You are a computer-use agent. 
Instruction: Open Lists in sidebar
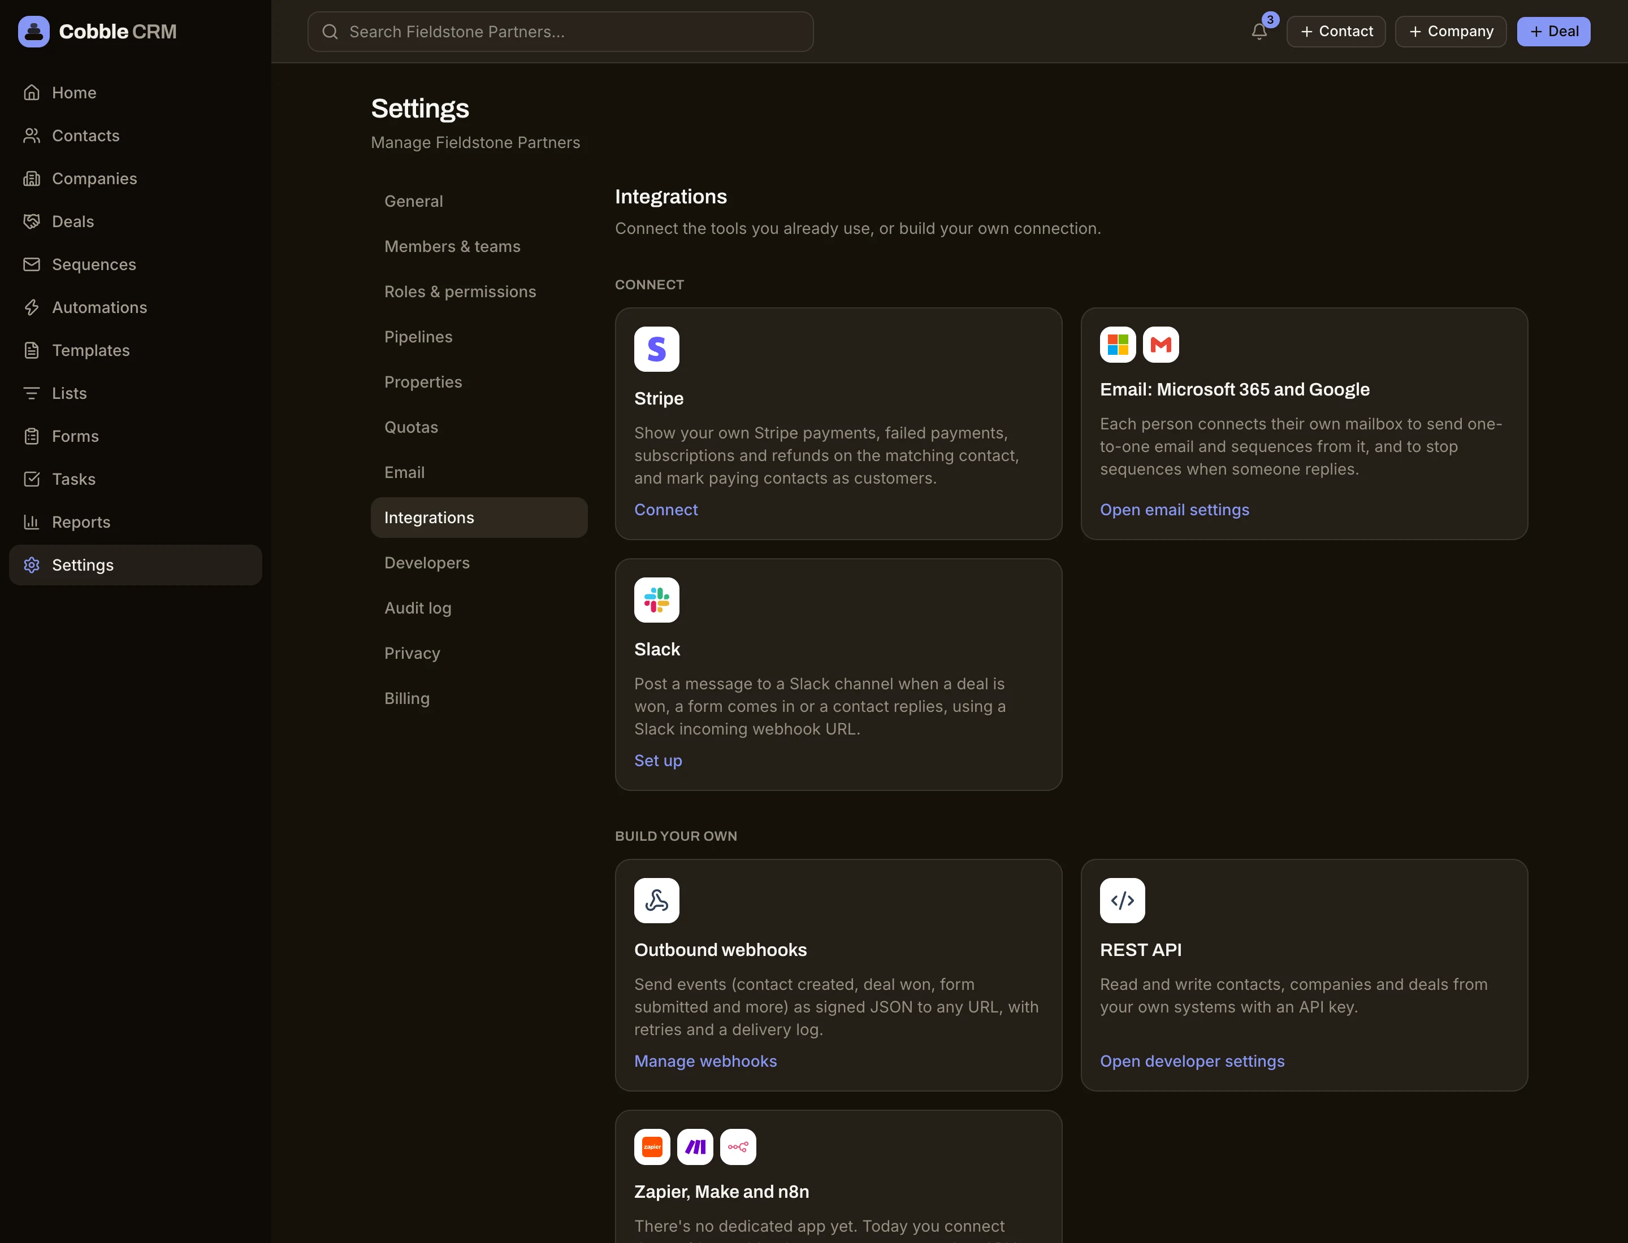[x=136, y=393]
